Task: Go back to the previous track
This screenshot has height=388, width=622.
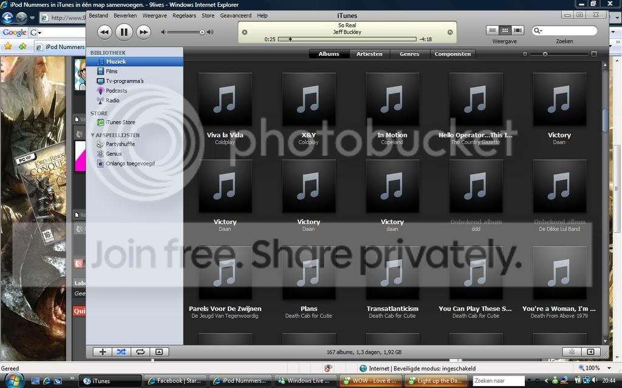Action: click(x=104, y=32)
